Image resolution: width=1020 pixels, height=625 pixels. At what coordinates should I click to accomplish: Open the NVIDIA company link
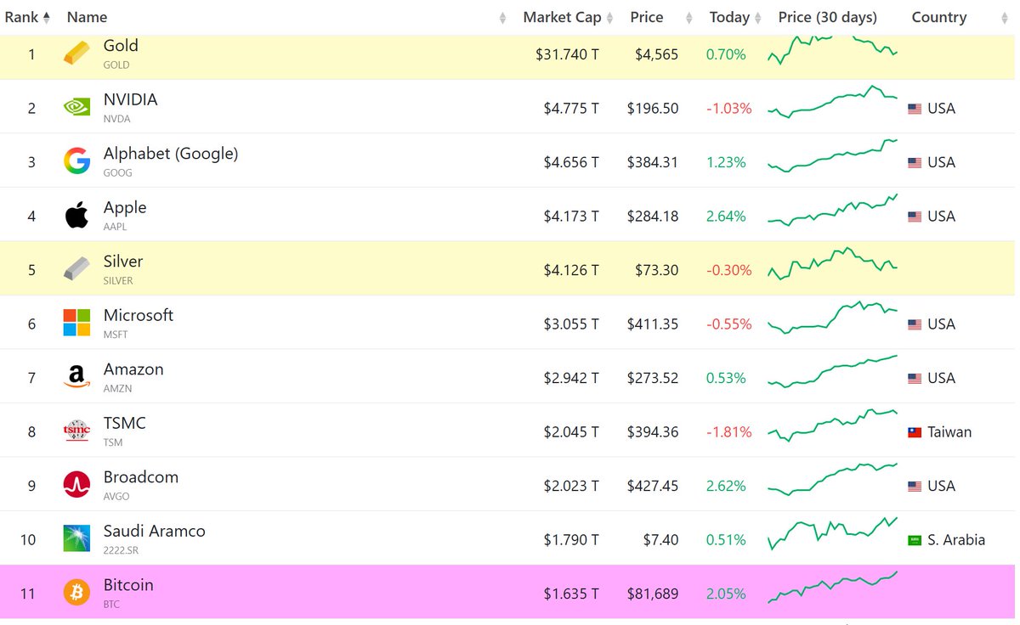click(x=130, y=99)
